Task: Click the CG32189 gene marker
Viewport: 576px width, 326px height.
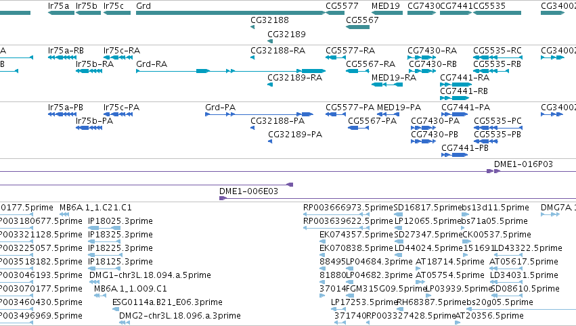Action: point(270,41)
